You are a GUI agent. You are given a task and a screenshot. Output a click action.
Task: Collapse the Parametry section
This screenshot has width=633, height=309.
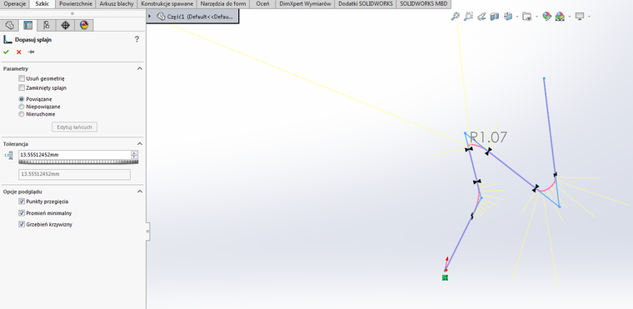coord(140,68)
